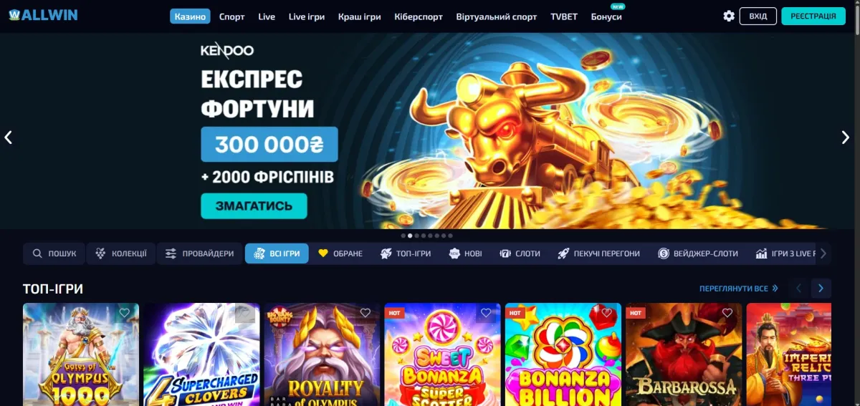Favorite Sweet Bonanza Super Scatter heart
The width and height of the screenshot is (860, 406).
click(x=486, y=313)
